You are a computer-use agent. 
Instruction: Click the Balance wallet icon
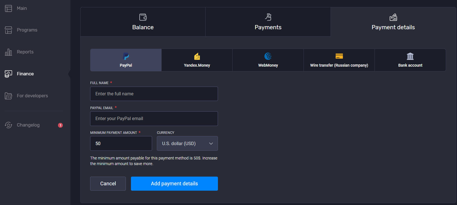[143, 17]
